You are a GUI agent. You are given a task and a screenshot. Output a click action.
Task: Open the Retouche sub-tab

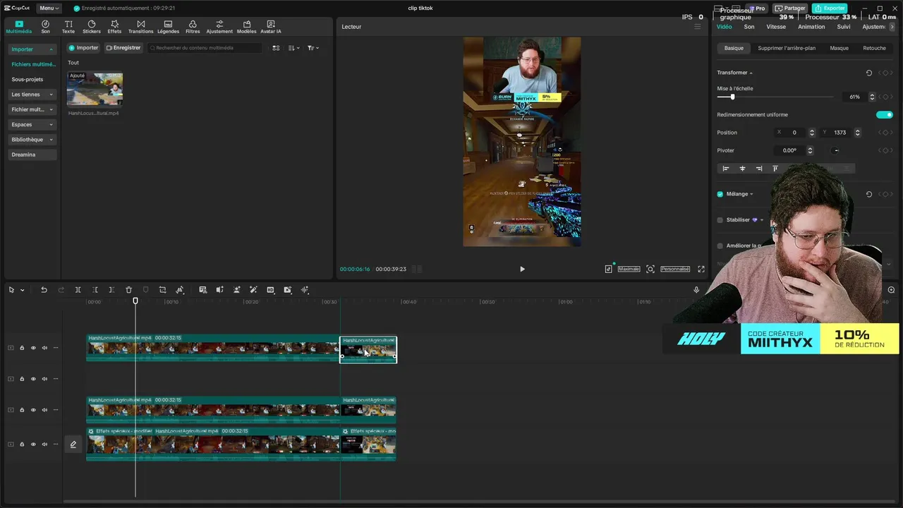tap(874, 48)
